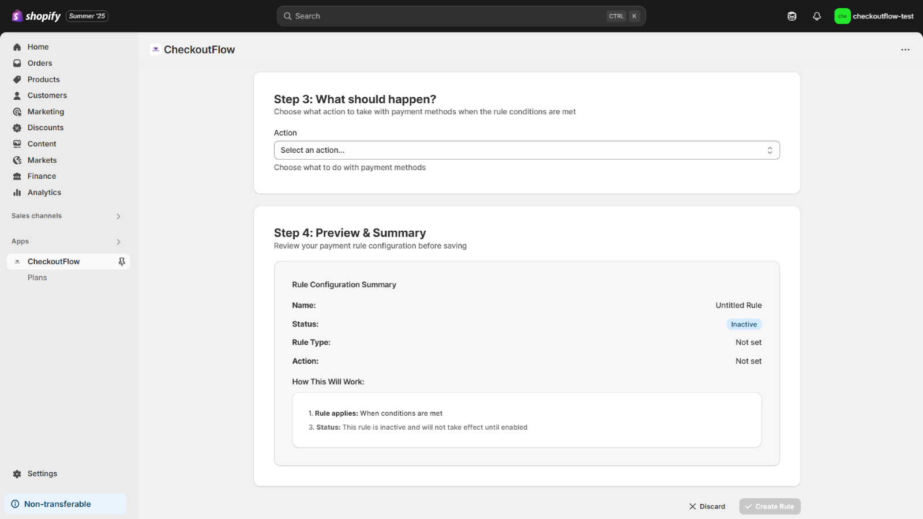Click 'Rule applies: When conditions are met' line
The image size is (923, 519).
tap(376, 413)
